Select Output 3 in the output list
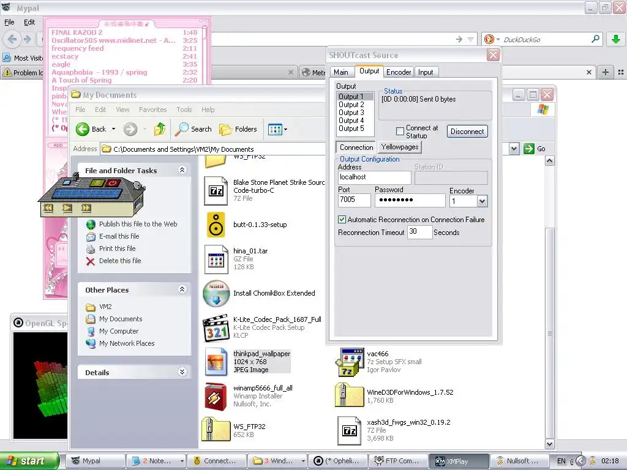Image resolution: width=627 pixels, height=470 pixels. [351, 113]
